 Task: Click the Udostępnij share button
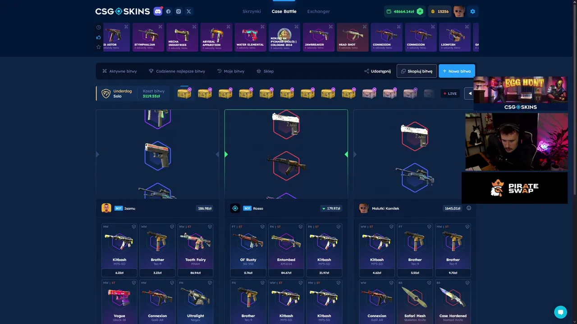tap(377, 71)
